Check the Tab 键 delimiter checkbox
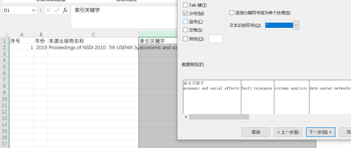351x148 pixels. (185, 5)
